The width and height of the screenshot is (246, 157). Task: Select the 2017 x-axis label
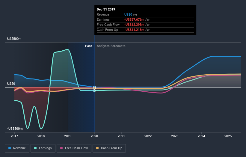click(14, 136)
